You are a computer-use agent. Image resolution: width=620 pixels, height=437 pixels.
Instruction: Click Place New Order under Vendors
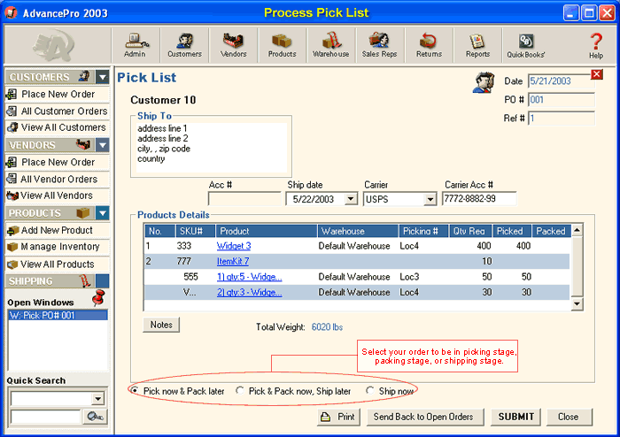pyautogui.click(x=57, y=162)
